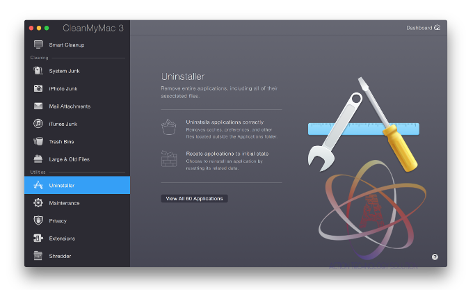Click the iTunes Junk music note icon
Screen dimensions: 466x290
(38, 123)
